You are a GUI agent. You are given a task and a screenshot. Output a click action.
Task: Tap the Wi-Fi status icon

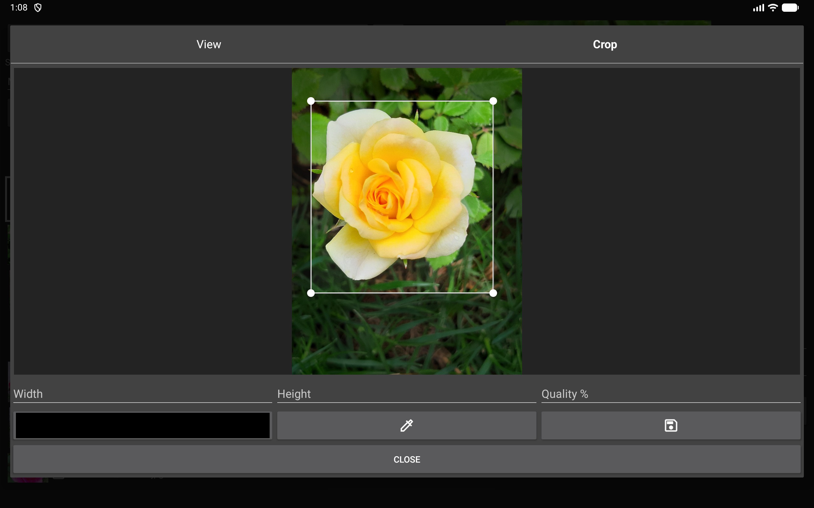[773, 8]
